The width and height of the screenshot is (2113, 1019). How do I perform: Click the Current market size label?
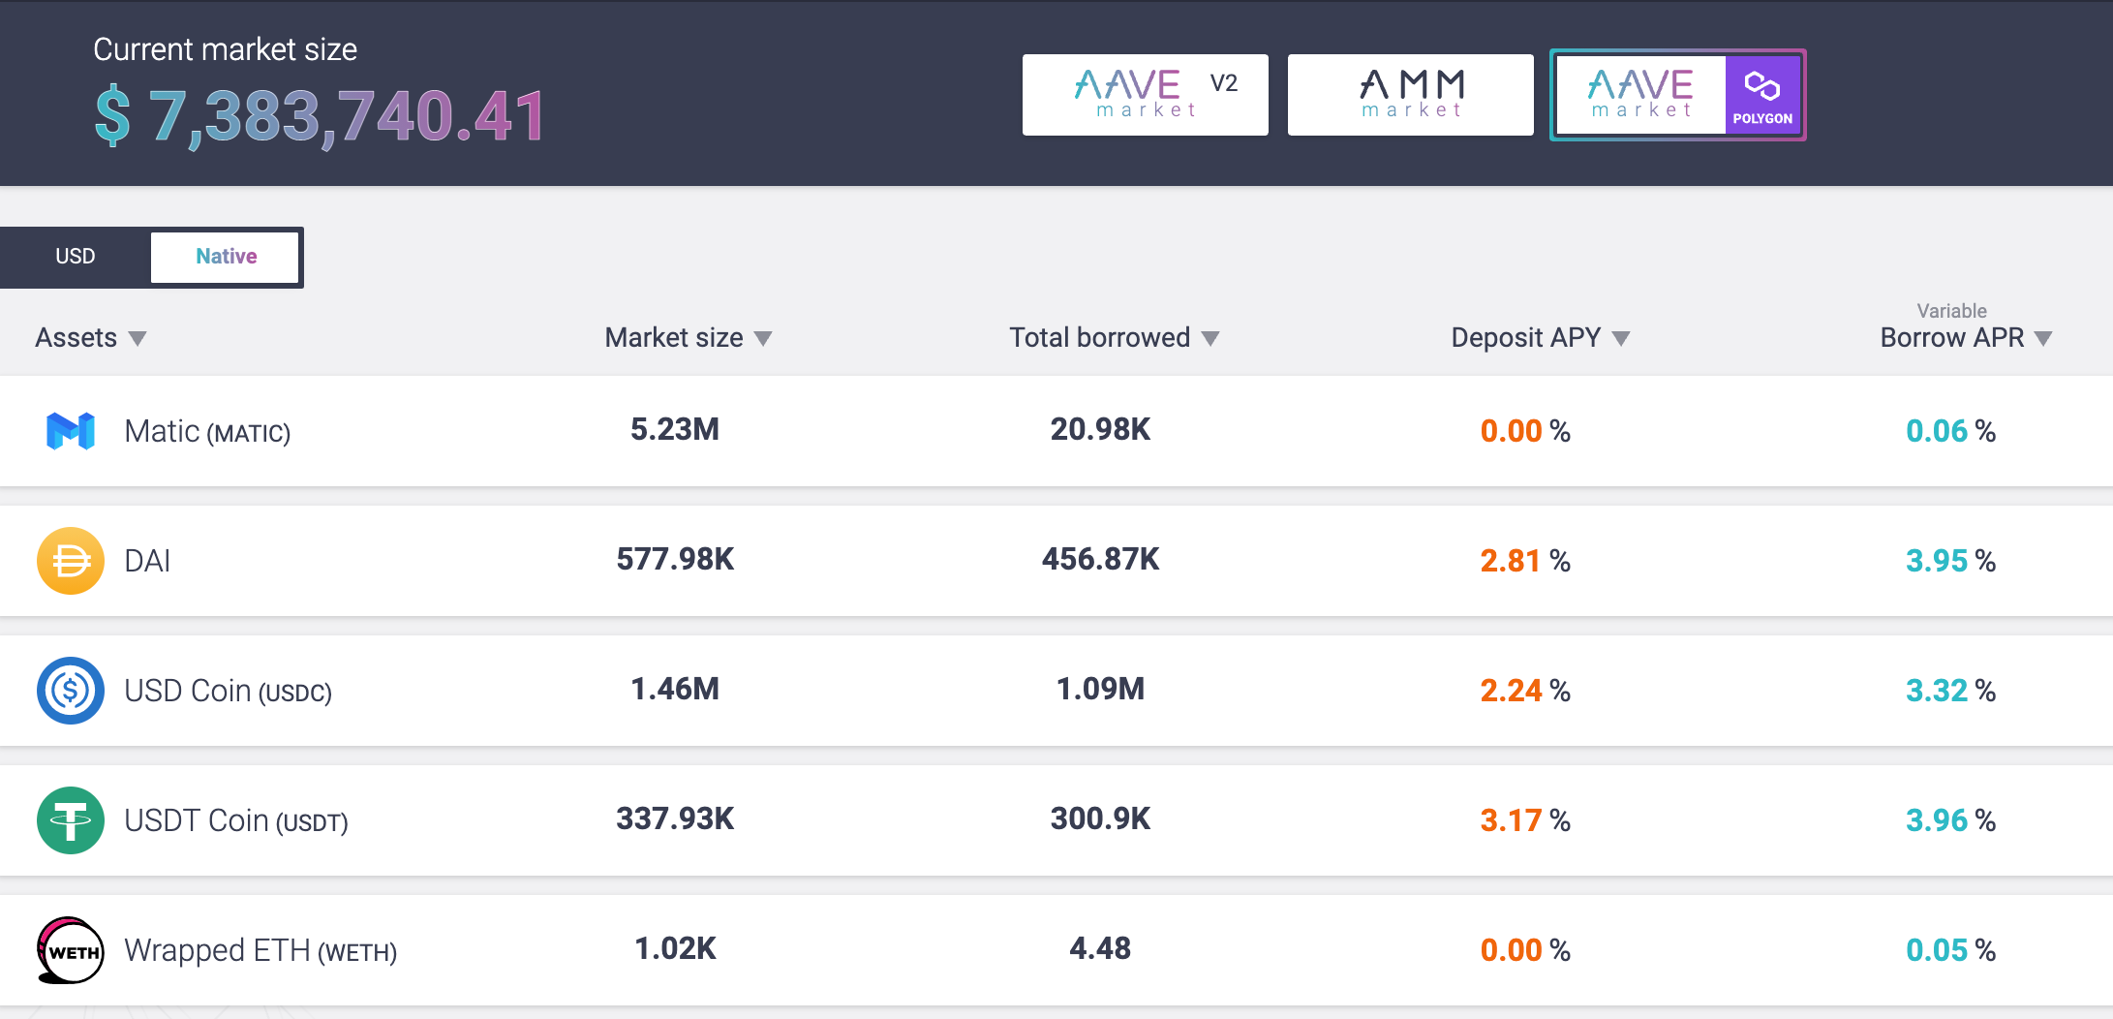point(225,49)
